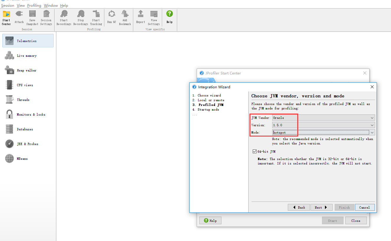
Task: Select Telemetries in the sidebar
Action: click(x=28, y=41)
